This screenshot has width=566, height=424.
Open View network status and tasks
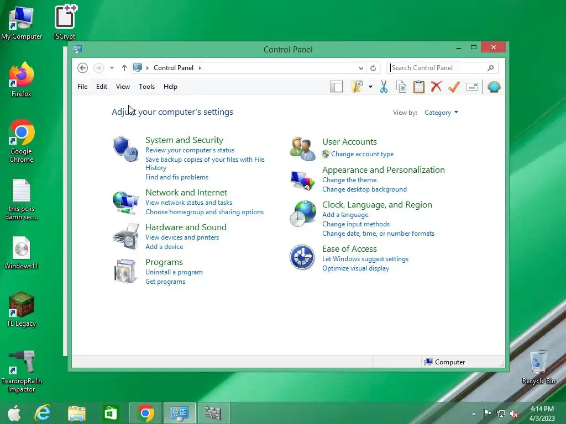[x=189, y=203]
